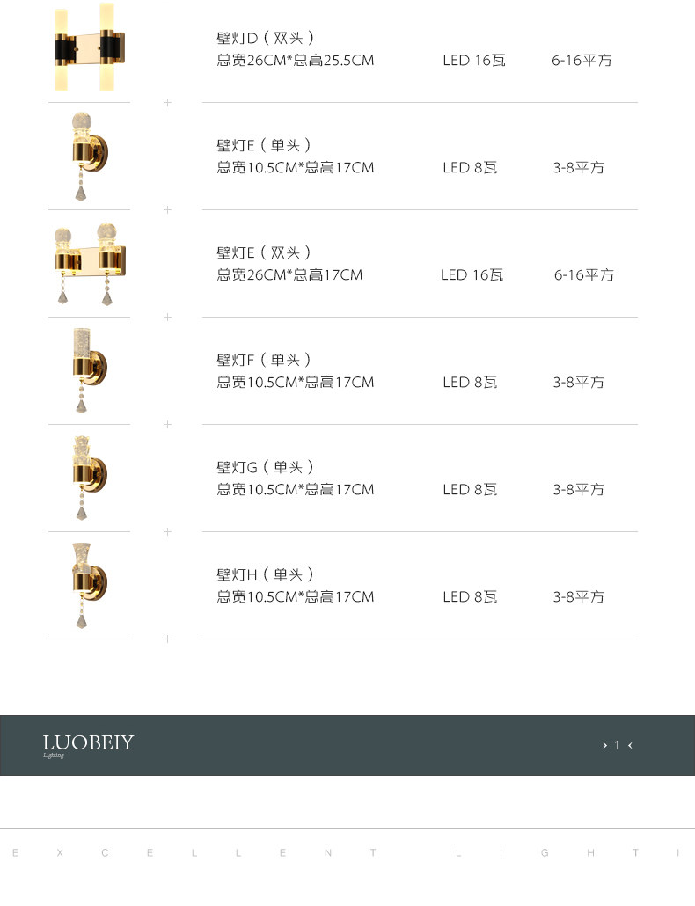Select page number 1 in footer
The height and width of the screenshot is (906, 695).
click(x=617, y=746)
